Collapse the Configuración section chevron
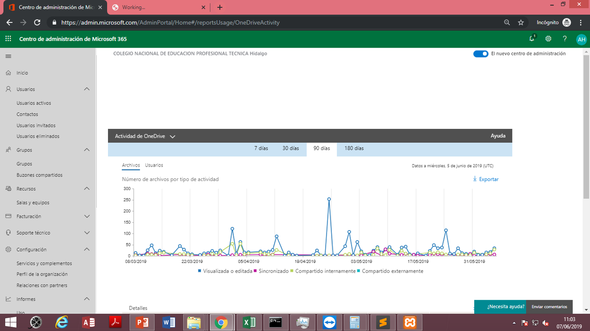Viewport: 590px width, 331px height. point(87,250)
